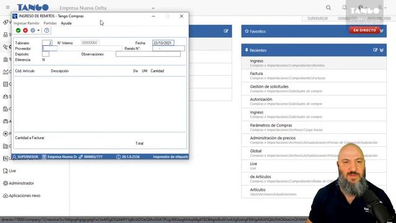Click the green accept checkmark toolbar icon

coord(18,30)
